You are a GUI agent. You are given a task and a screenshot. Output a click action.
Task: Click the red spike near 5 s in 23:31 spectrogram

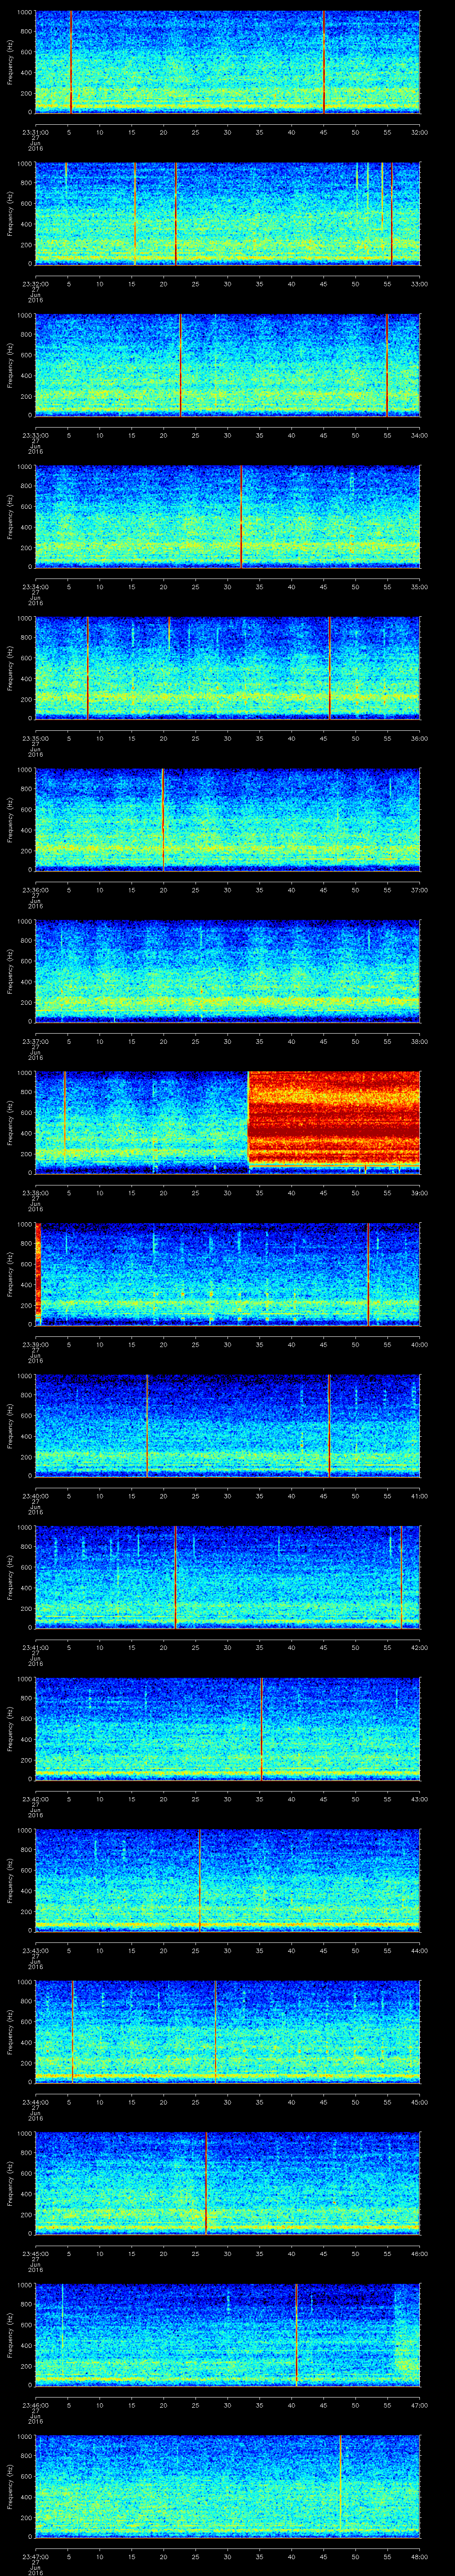click(70, 62)
